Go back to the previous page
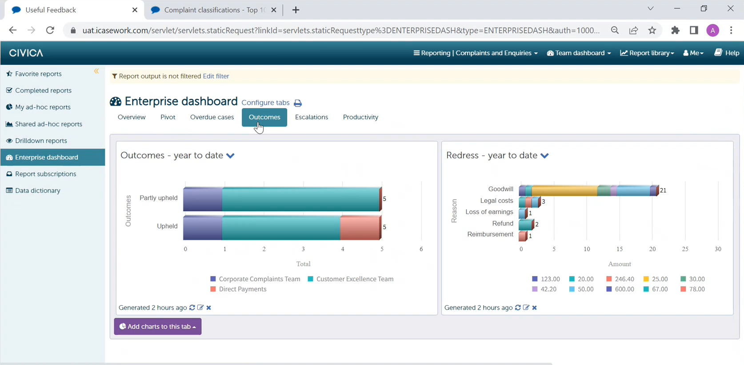Image resolution: width=744 pixels, height=365 pixels. [x=12, y=30]
